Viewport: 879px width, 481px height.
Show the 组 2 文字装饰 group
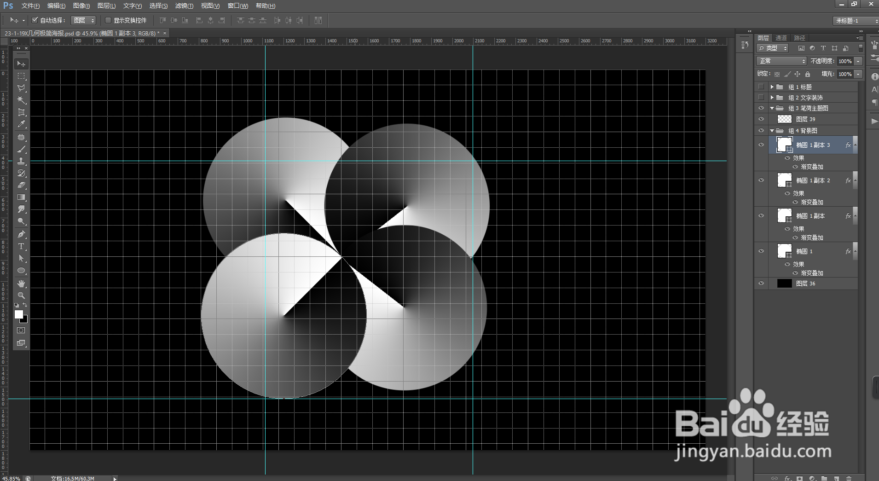(x=761, y=97)
